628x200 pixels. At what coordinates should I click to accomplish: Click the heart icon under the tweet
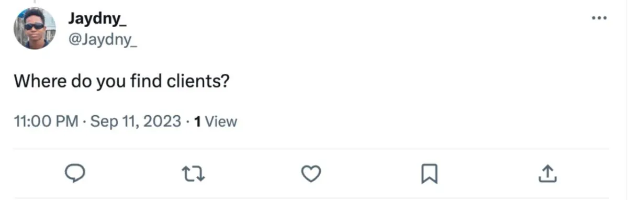tap(312, 173)
